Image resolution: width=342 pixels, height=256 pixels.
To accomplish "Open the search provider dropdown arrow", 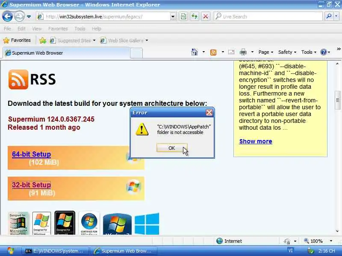I will (x=336, y=16).
